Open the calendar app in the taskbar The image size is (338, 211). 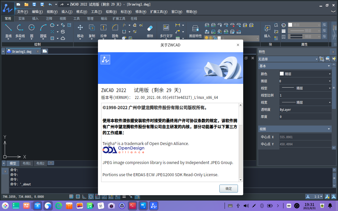pos(101,205)
